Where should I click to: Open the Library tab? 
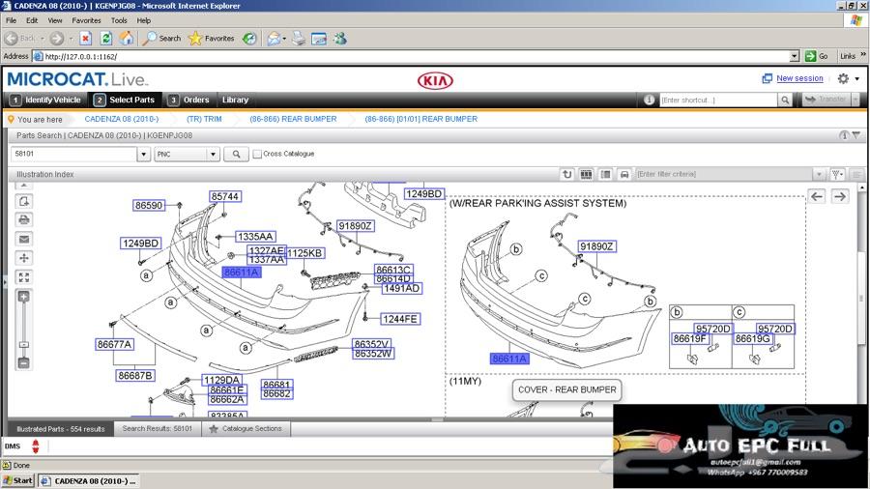click(x=235, y=100)
